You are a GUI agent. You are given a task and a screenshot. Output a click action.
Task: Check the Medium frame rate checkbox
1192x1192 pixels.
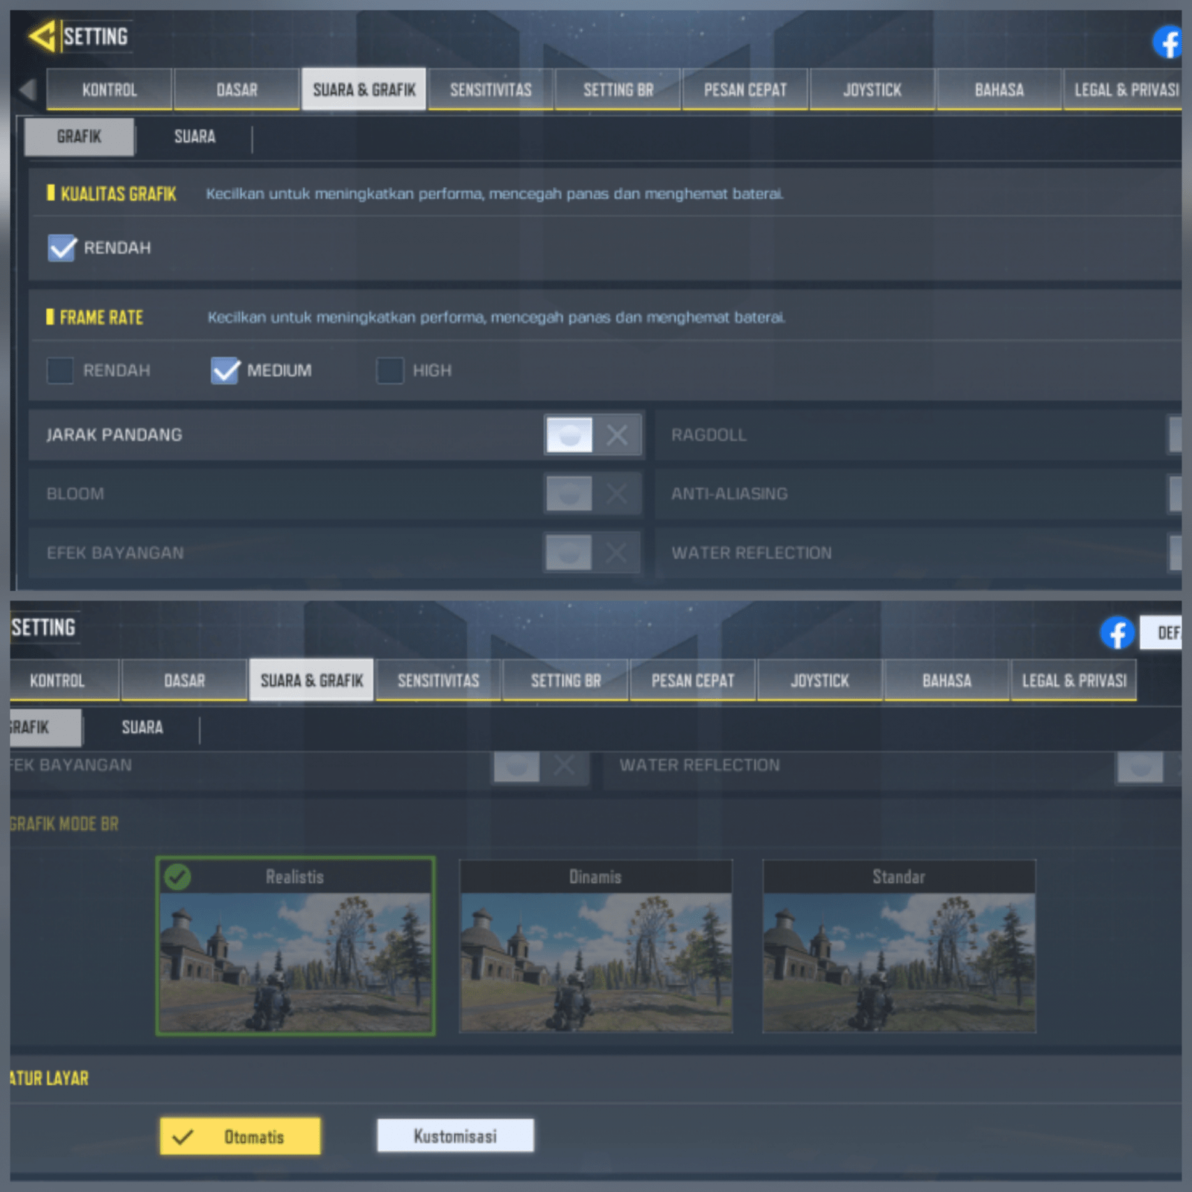(225, 370)
